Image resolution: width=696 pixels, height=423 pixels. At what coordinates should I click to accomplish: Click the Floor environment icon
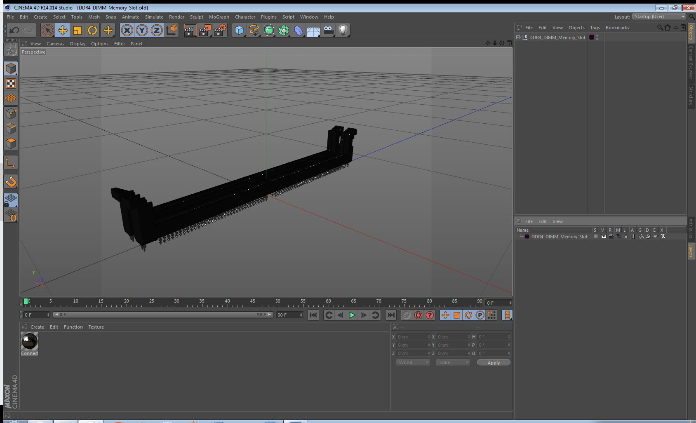(x=313, y=30)
